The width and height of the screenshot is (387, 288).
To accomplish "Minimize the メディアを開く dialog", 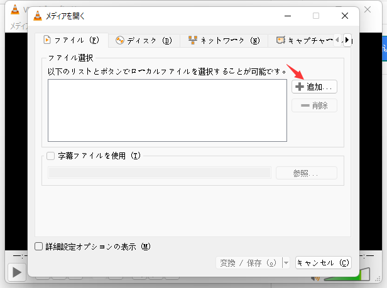I will tap(288, 16).
